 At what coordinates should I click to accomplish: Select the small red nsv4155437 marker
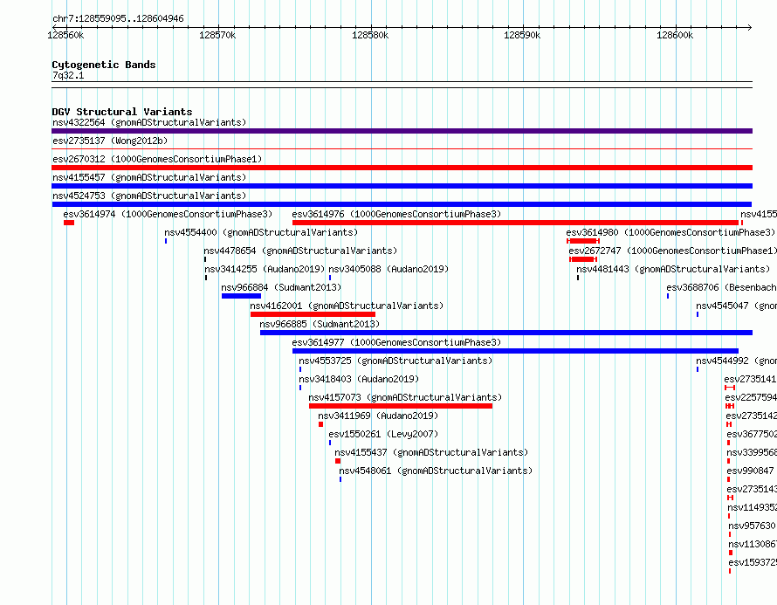(338, 461)
